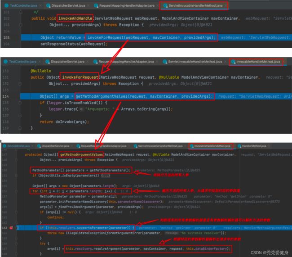Image resolution: width=292 pixels, height=257 pixels.
Task: Close RequestMappingHandlerAdapter.java tab in the invokeAndHandle editor
Action: coord(158,5)
